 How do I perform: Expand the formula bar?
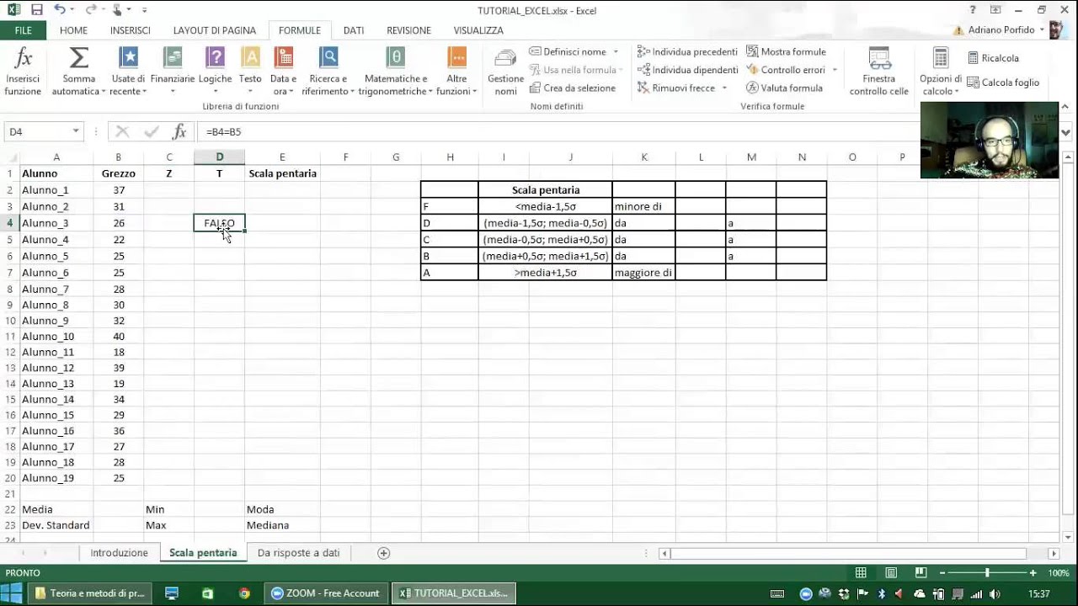pos(1066,132)
